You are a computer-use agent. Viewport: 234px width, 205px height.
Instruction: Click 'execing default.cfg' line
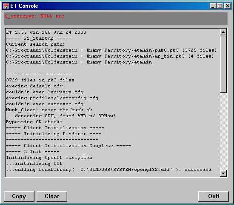click(34, 86)
